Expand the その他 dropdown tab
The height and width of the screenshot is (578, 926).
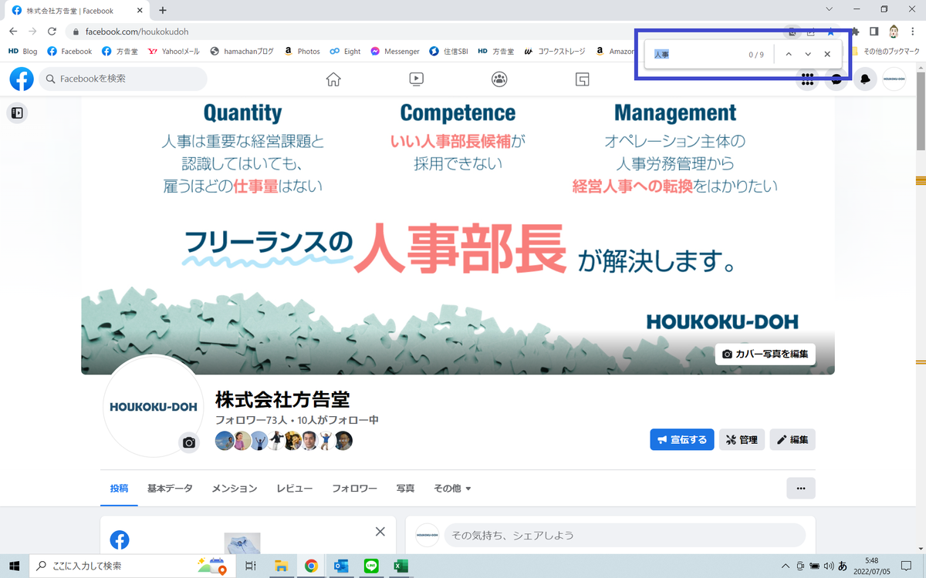pyautogui.click(x=452, y=489)
